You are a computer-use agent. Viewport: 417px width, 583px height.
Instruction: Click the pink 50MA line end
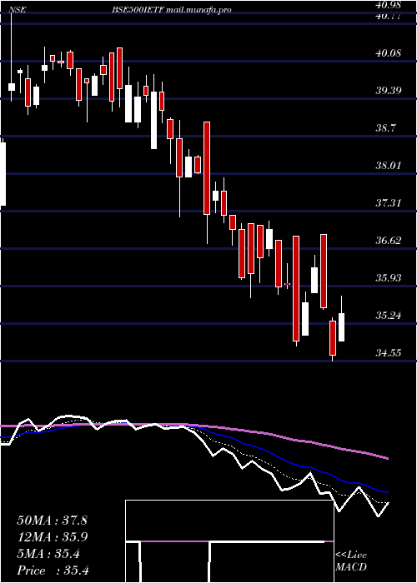click(388, 458)
